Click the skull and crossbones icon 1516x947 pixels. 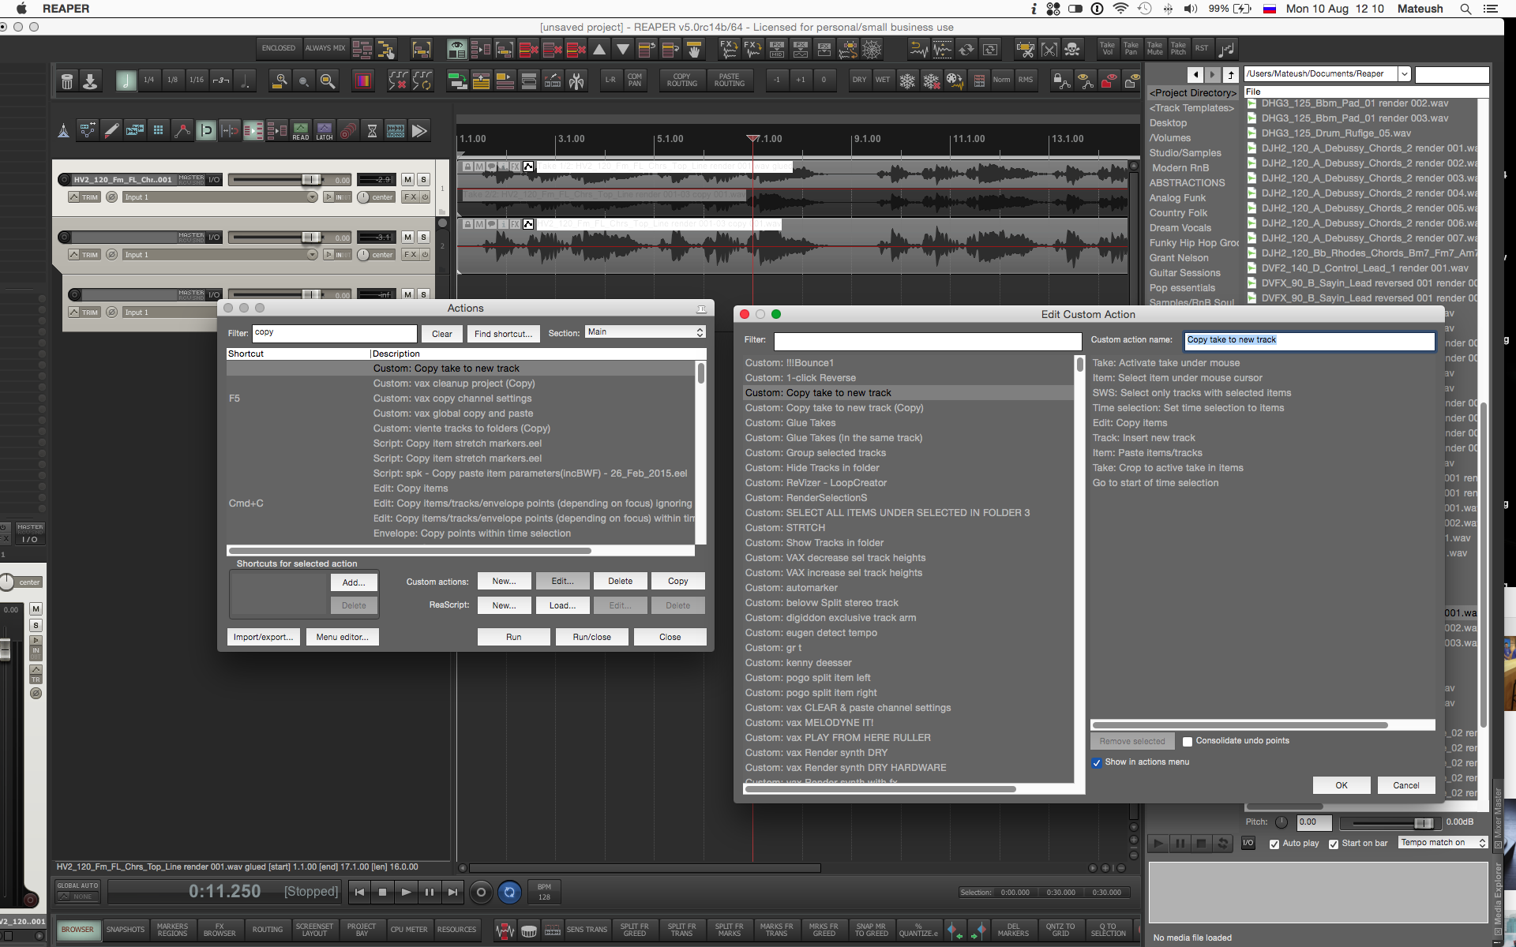[1072, 50]
